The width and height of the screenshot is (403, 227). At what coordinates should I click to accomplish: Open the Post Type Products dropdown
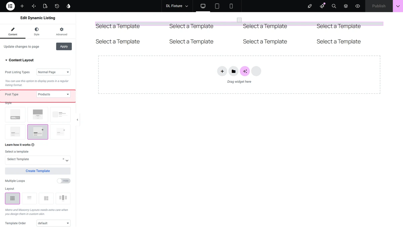(x=53, y=94)
